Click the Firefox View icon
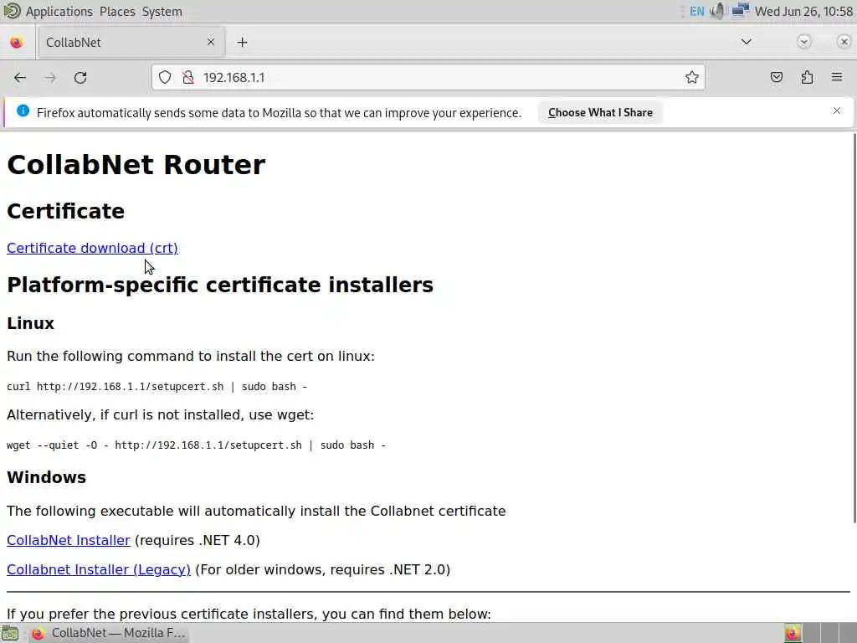857x643 pixels. [x=17, y=42]
